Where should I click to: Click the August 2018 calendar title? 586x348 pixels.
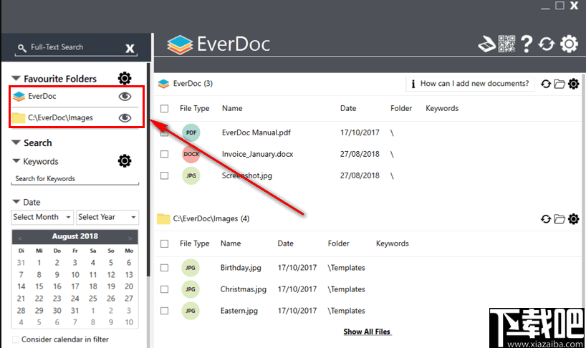click(75, 236)
